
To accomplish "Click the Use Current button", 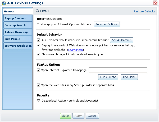I will [108, 77].
